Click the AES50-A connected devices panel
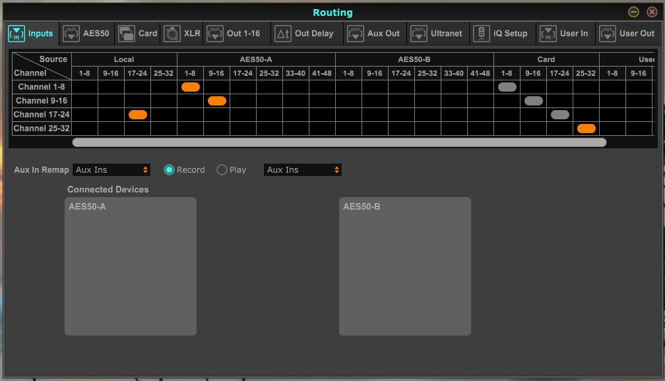Viewport: 665px width, 381px height. (x=131, y=266)
